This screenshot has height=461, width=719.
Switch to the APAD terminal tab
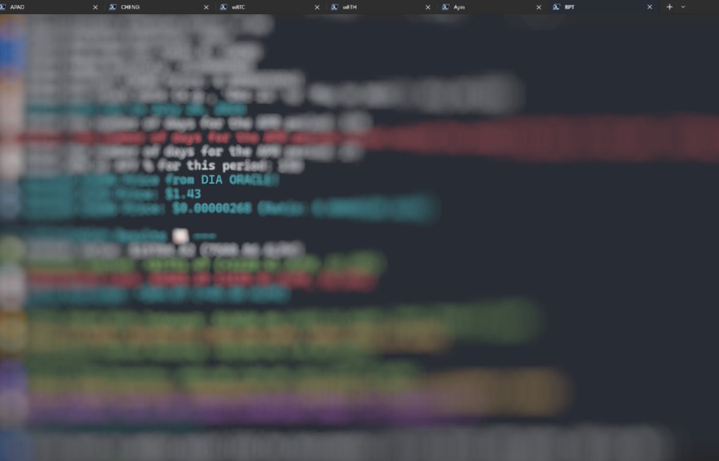(x=51, y=7)
